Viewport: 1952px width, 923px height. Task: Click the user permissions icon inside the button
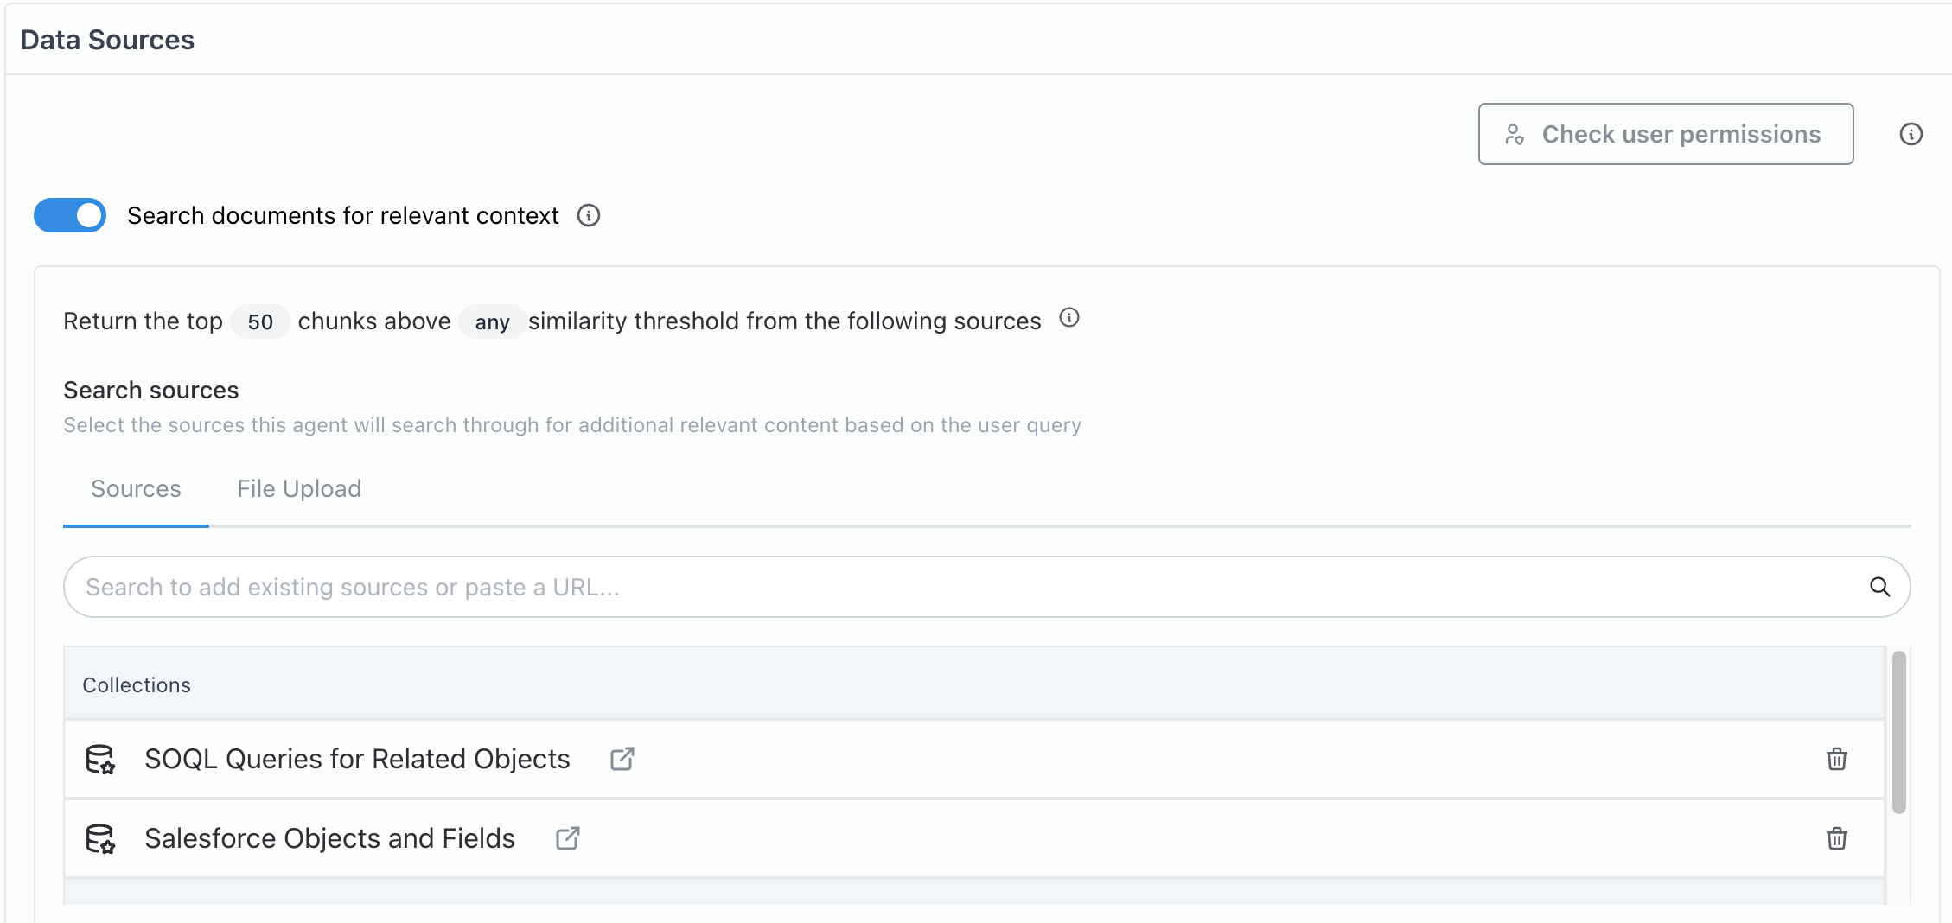click(x=1515, y=134)
